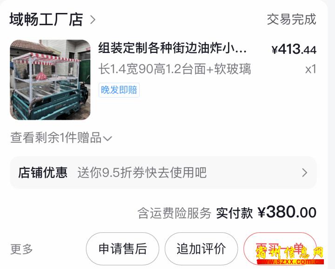Tap the 申请售后 button
This screenshot has width=335, height=269.
tap(123, 249)
